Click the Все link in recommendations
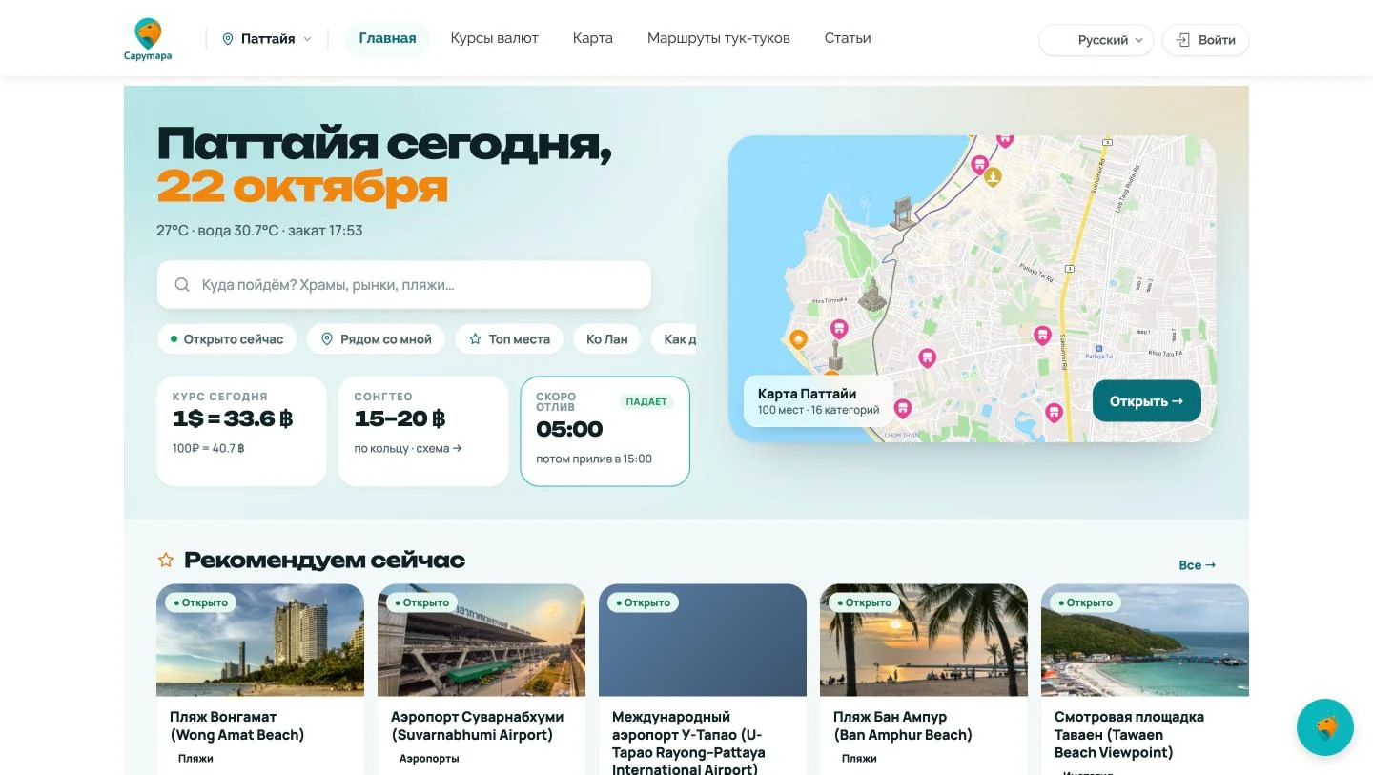Viewport: 1373px width, 775px height. tap(1198, 565)
